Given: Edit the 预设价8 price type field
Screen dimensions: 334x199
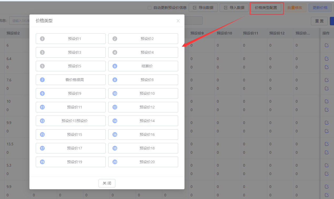Looking at the screenshot, I should (x=143, y=80).
